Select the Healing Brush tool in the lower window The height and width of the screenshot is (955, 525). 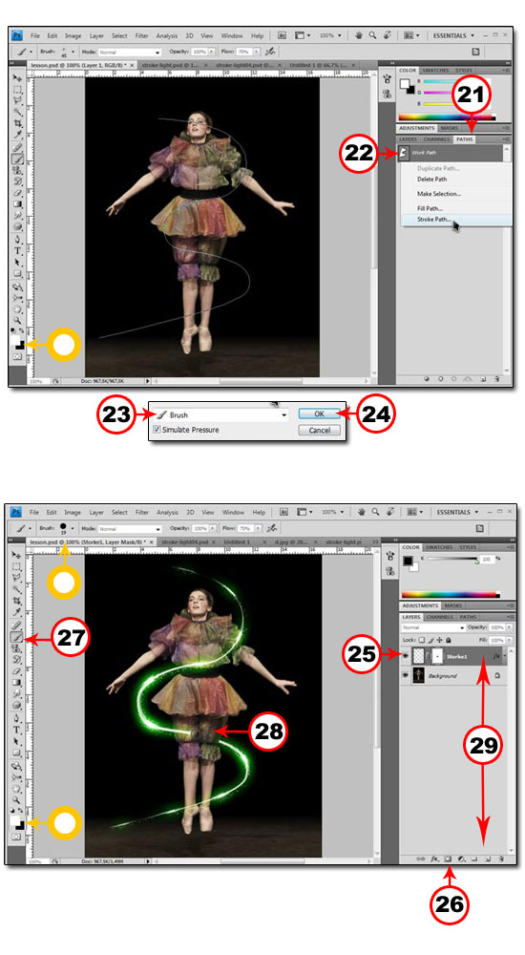pos(17,626)
